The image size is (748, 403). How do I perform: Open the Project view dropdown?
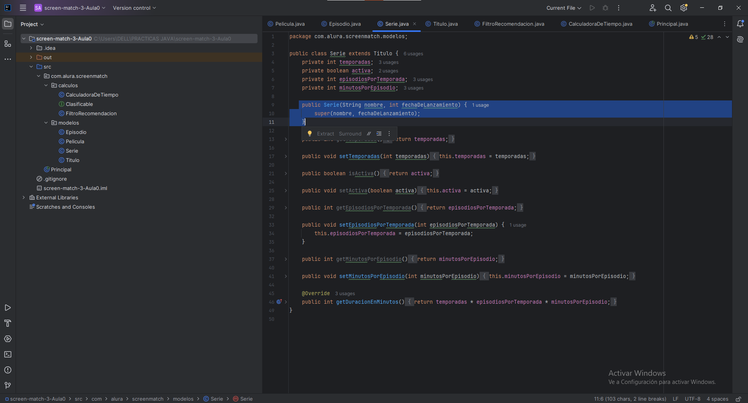[32, 24]
